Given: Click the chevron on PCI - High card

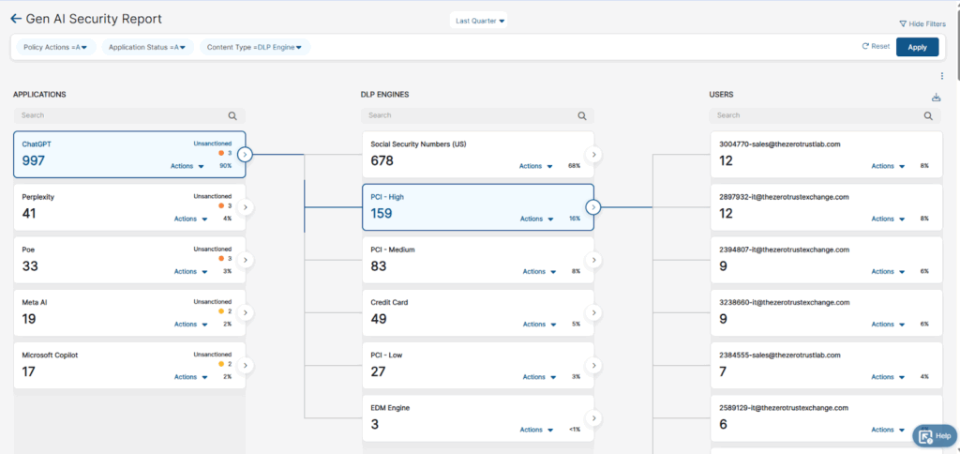Looking at the screenshot, I should pyautogui.click(x=592, y=207).
